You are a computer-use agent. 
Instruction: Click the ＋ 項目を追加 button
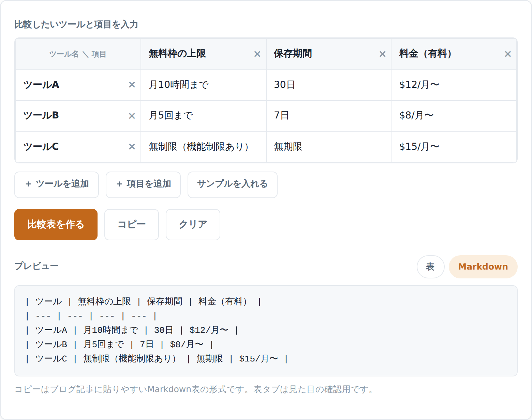[143, 185]
